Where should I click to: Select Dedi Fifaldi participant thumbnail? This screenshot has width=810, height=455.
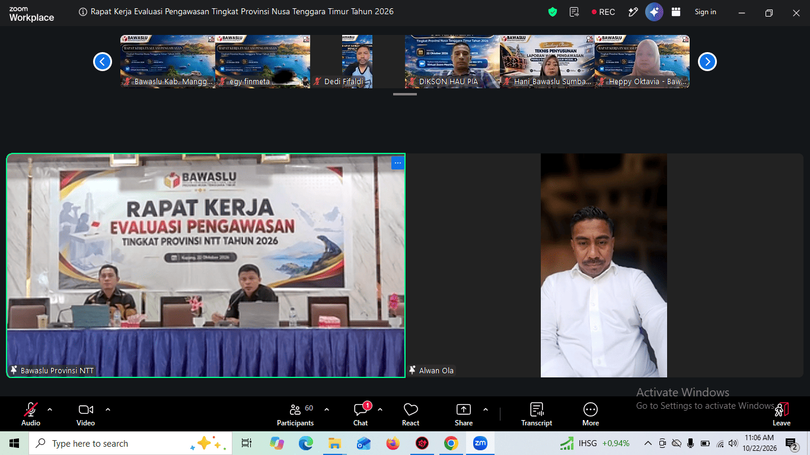coord(357,62)
